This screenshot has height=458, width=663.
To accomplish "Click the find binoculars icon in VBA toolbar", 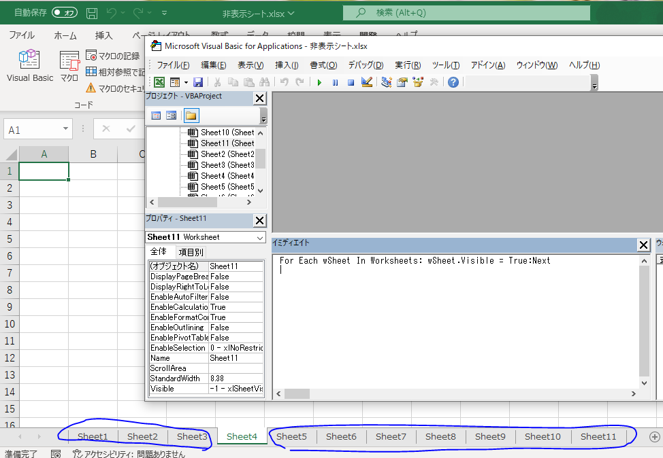I will [x=265, y=82].
